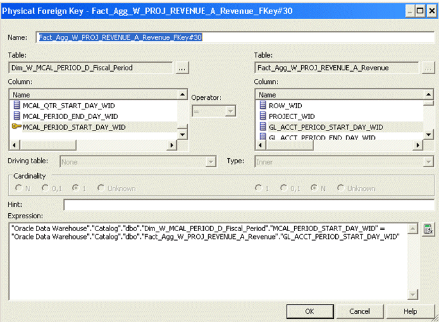Click the column icon next to MCAL_PERIOD_END_DAY_WID
This screenshot has height=322, width=439.
click(17, 116)
